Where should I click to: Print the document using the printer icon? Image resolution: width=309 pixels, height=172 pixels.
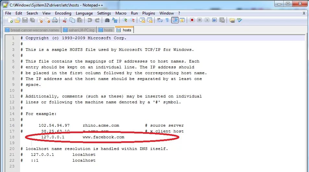[55, 20]
